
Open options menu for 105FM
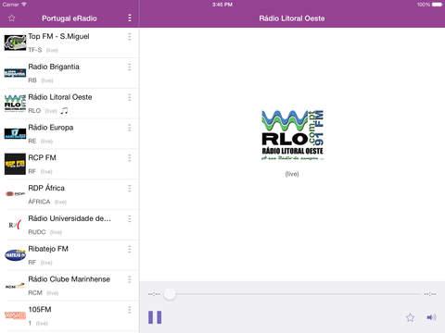pos(130,310)
